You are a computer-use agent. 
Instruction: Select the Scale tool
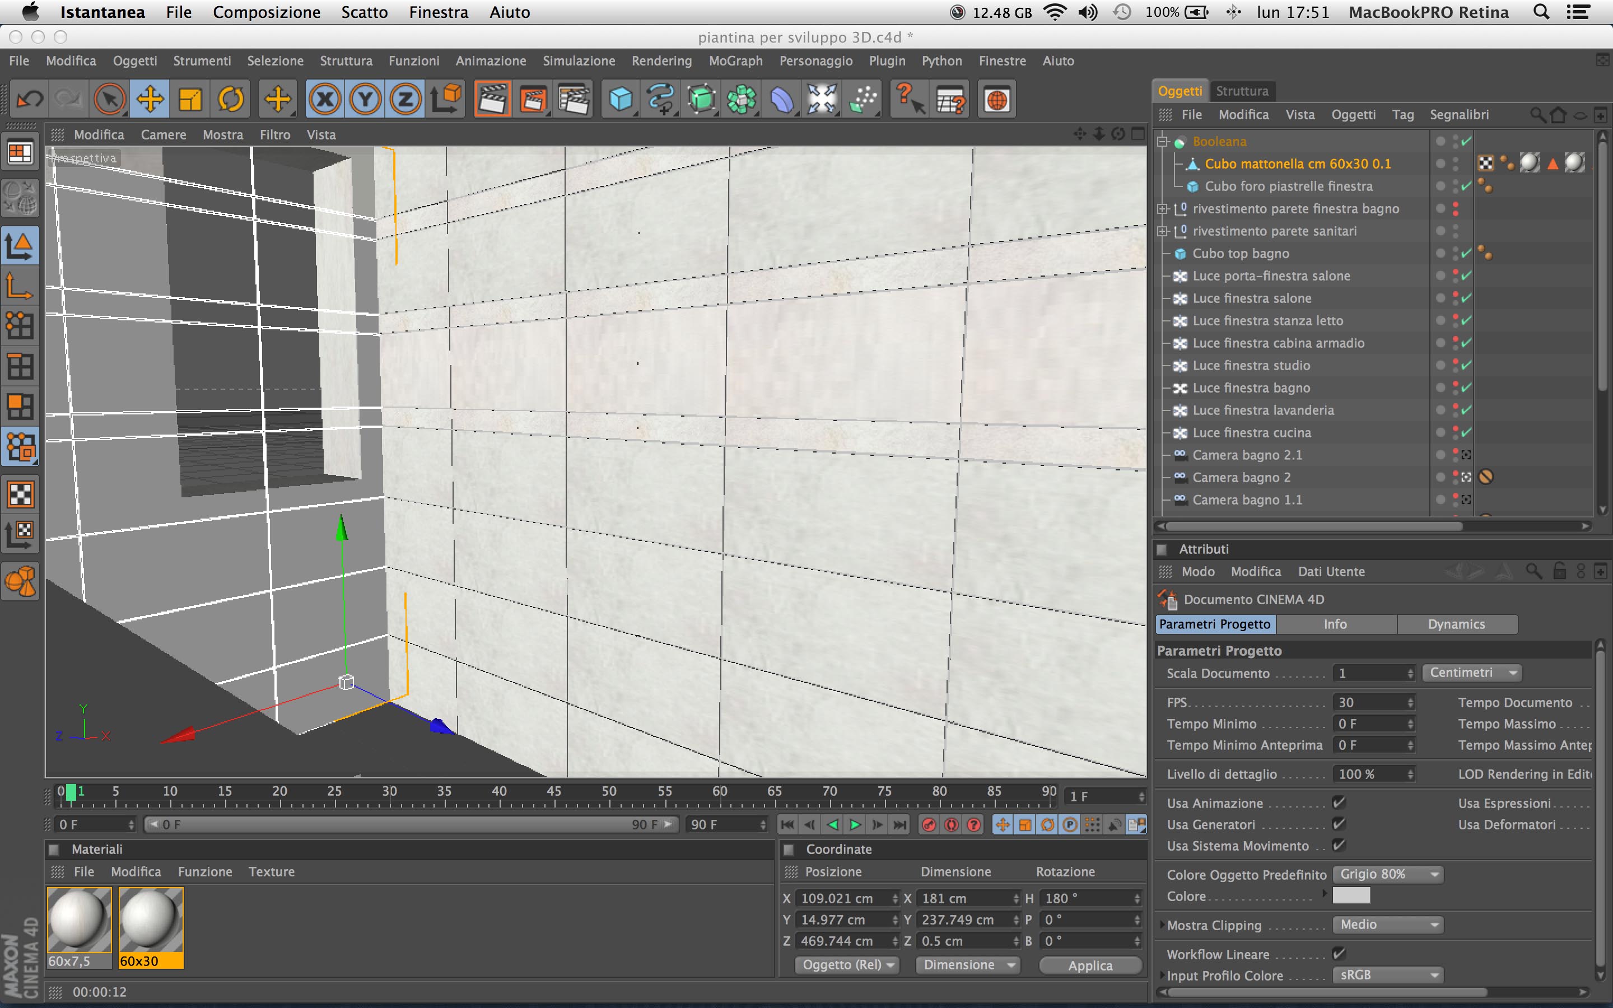click(x=190, y=99)
